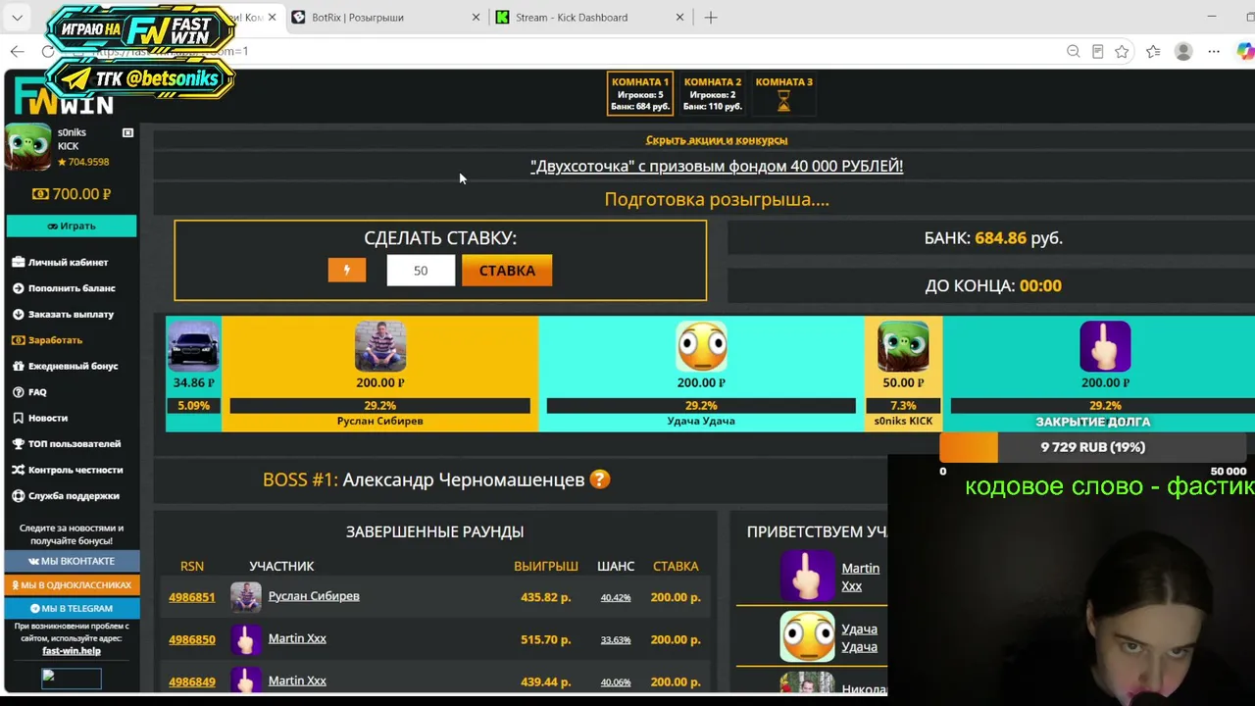Click the s0niks green avatar in sidebar
This screenshot has height=706, width=1255.
tap(28, 148)
